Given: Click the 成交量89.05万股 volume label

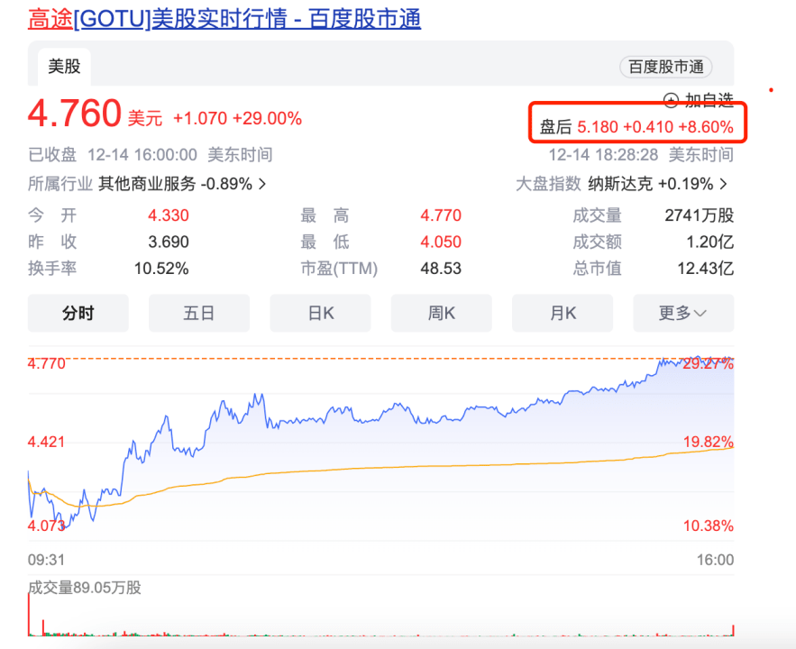Looking at the screenshot, I should (x=84, y=588).
